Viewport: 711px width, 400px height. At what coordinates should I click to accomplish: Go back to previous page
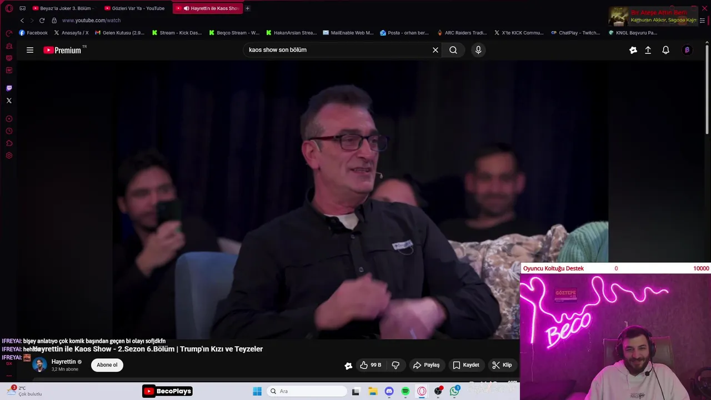coord(22,21)
